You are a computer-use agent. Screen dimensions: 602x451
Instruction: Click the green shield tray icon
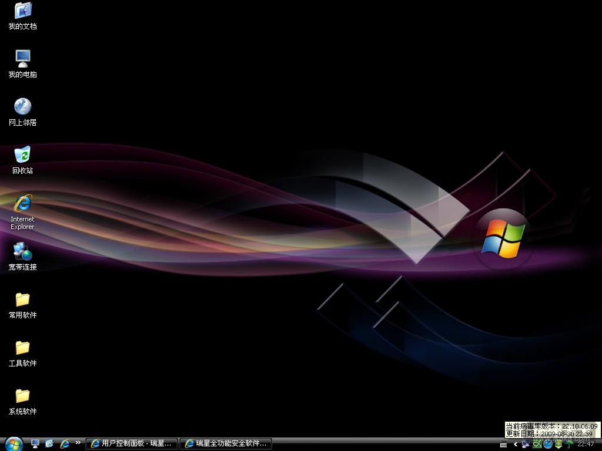click(x=558, y=444)
